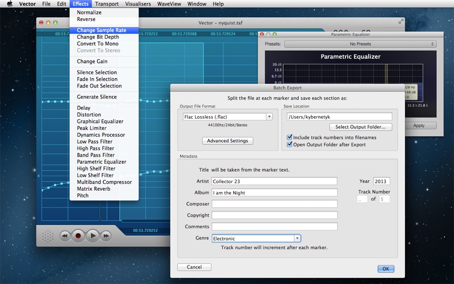Open the Edit menu

pos(61,4)
